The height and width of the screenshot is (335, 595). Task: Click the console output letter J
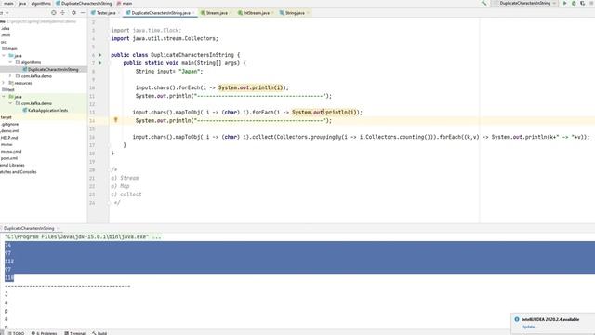click(7, 294)
